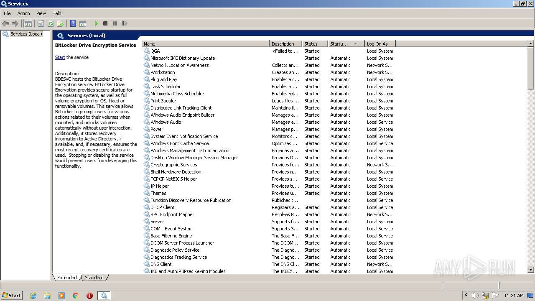Screen dimensions: 535x301
Task: Open the Windows Start button
Action: [11, 295]
